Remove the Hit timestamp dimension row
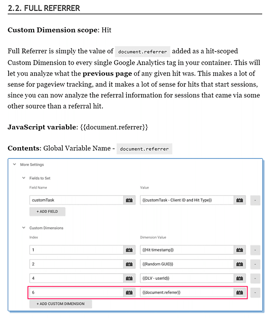Viewport: 273px width, 318px height. (255, 250)
